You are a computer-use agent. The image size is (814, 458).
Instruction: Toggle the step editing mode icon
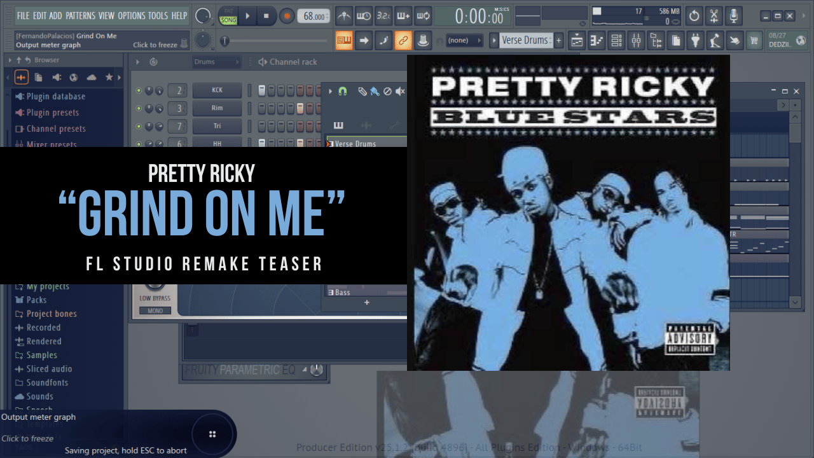tap(383, 41)
